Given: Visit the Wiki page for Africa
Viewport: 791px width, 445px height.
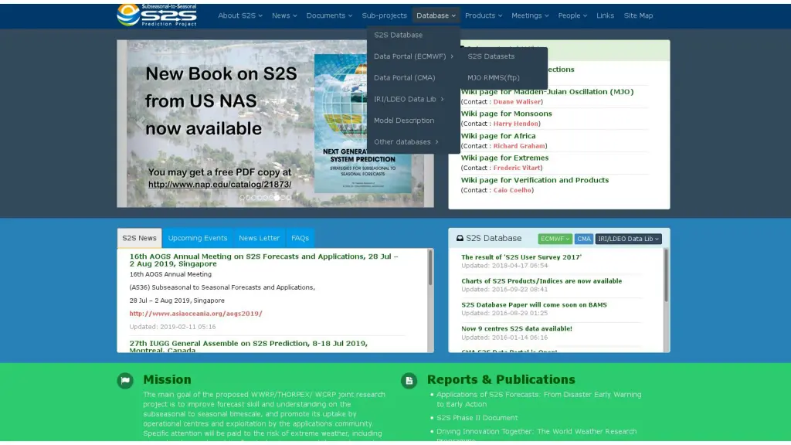Looking at the screenshot, I should click(498, 136).
